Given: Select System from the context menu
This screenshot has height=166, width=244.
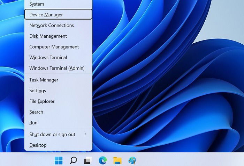Looking at the screenshot, I should click(58, 4).
